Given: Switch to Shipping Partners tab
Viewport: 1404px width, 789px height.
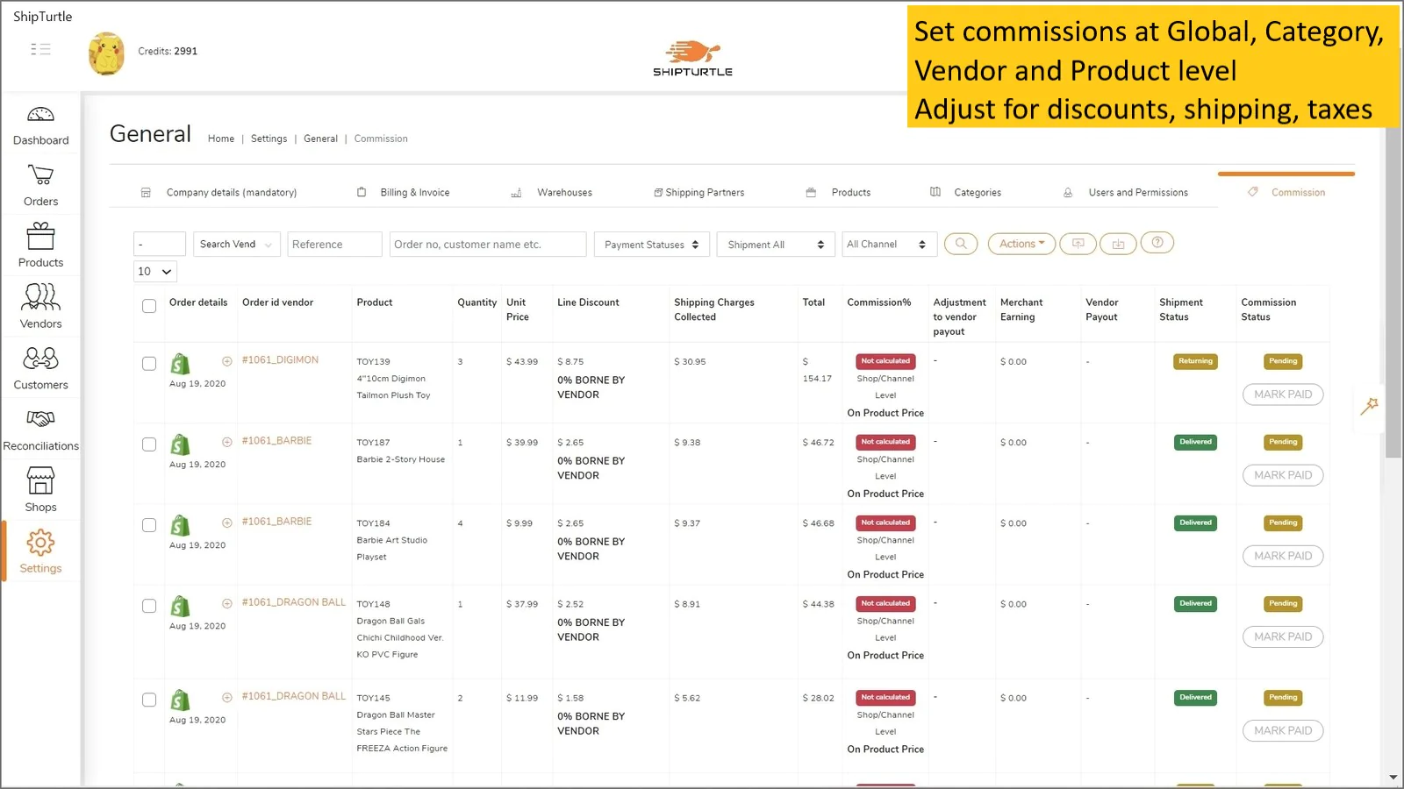Looking at the screenshot, I should [699, 192].
